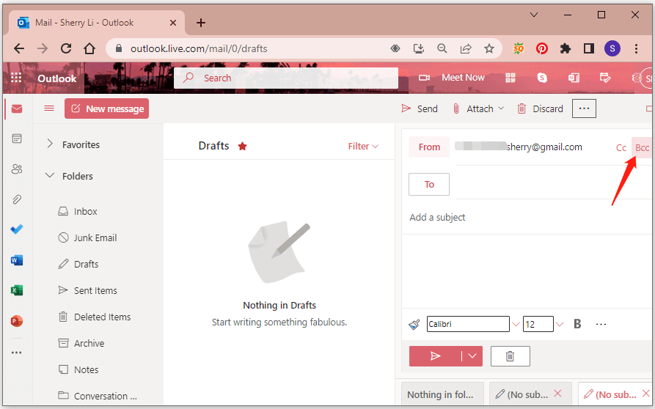Viewport: 655px width, 409px height.
Task: Show the Bcc field
Action: pos(642,147)
